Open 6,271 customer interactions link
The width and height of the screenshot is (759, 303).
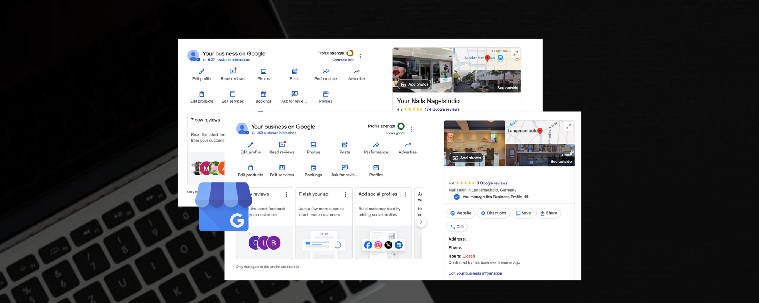229,60
